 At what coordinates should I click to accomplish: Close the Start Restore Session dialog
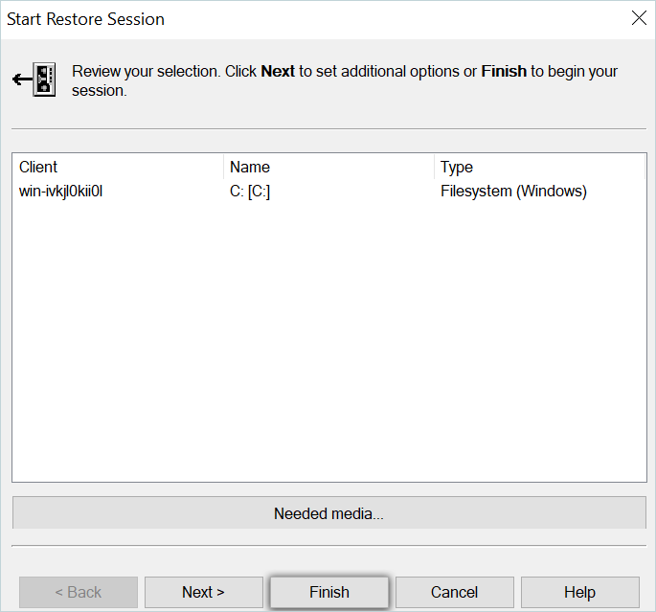[638, 18]
